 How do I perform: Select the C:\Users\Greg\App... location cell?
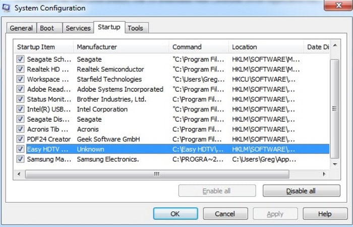coord(264,159)
